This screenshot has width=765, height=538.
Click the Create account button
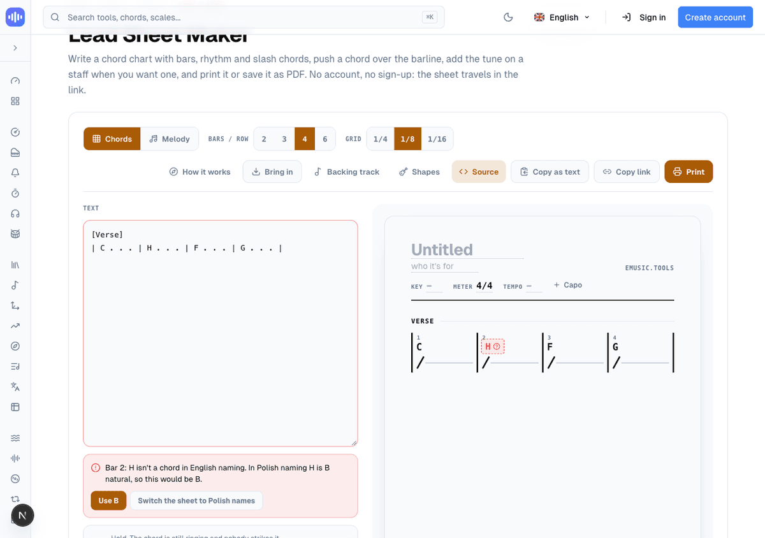point(715,17)
